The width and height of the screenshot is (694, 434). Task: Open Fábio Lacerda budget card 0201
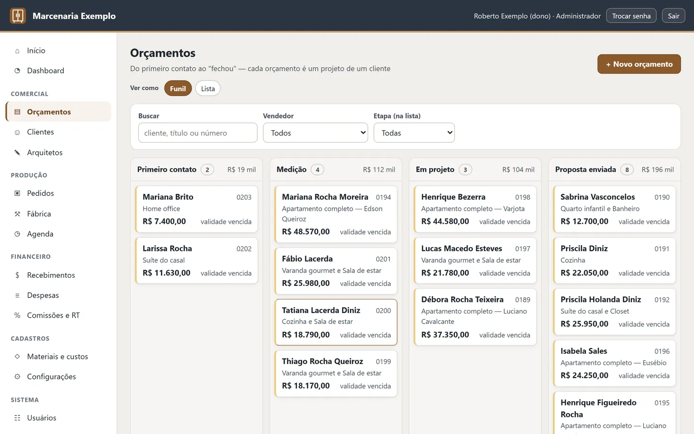(x=336, y=271)
